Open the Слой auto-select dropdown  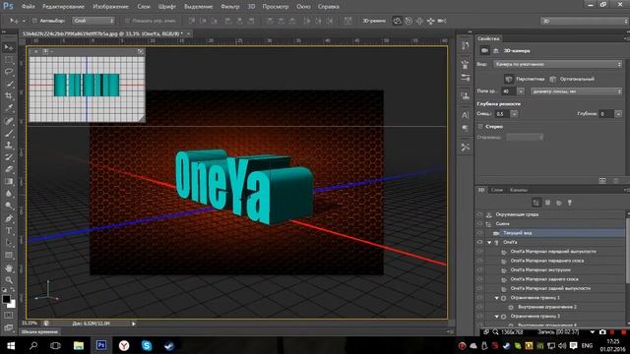click(94, 21)
